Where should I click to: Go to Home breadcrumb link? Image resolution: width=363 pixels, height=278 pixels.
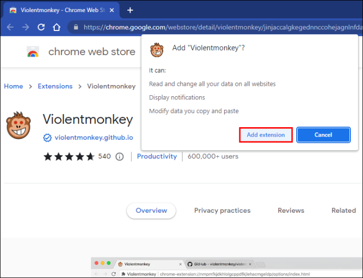tap(14, 86)
